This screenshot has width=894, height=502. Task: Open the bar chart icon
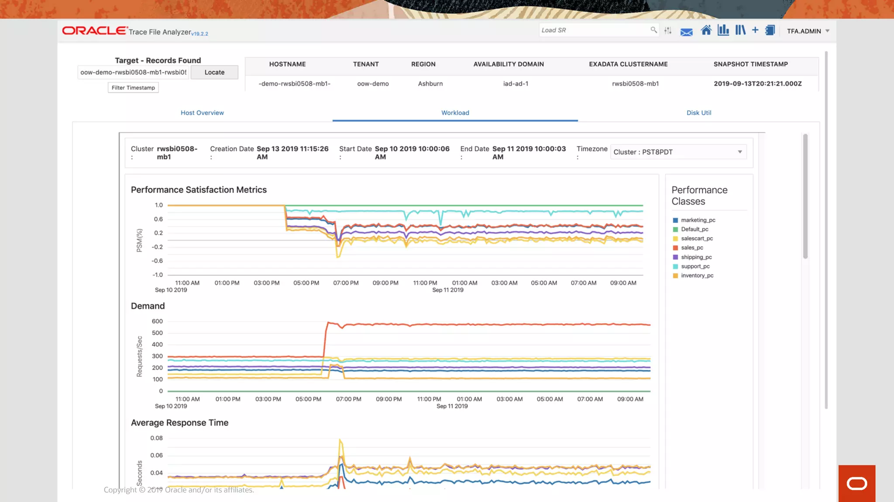click(723, 30)
